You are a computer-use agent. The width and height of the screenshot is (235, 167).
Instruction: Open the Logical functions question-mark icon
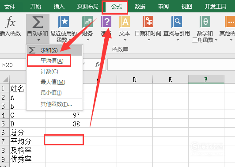point(106,22)
